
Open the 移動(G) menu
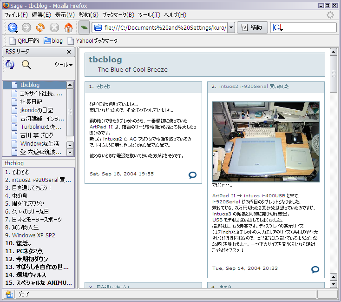[x=89, y=15]
